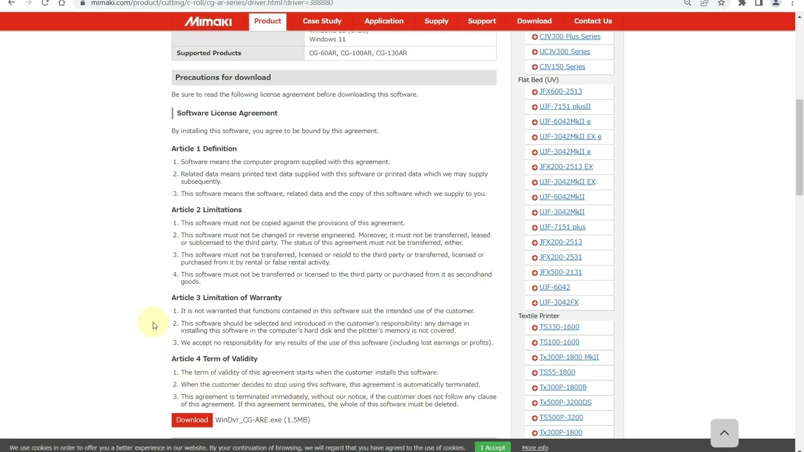Go to Contact Us
804x452 pixels.
click(x=593, y=21)
